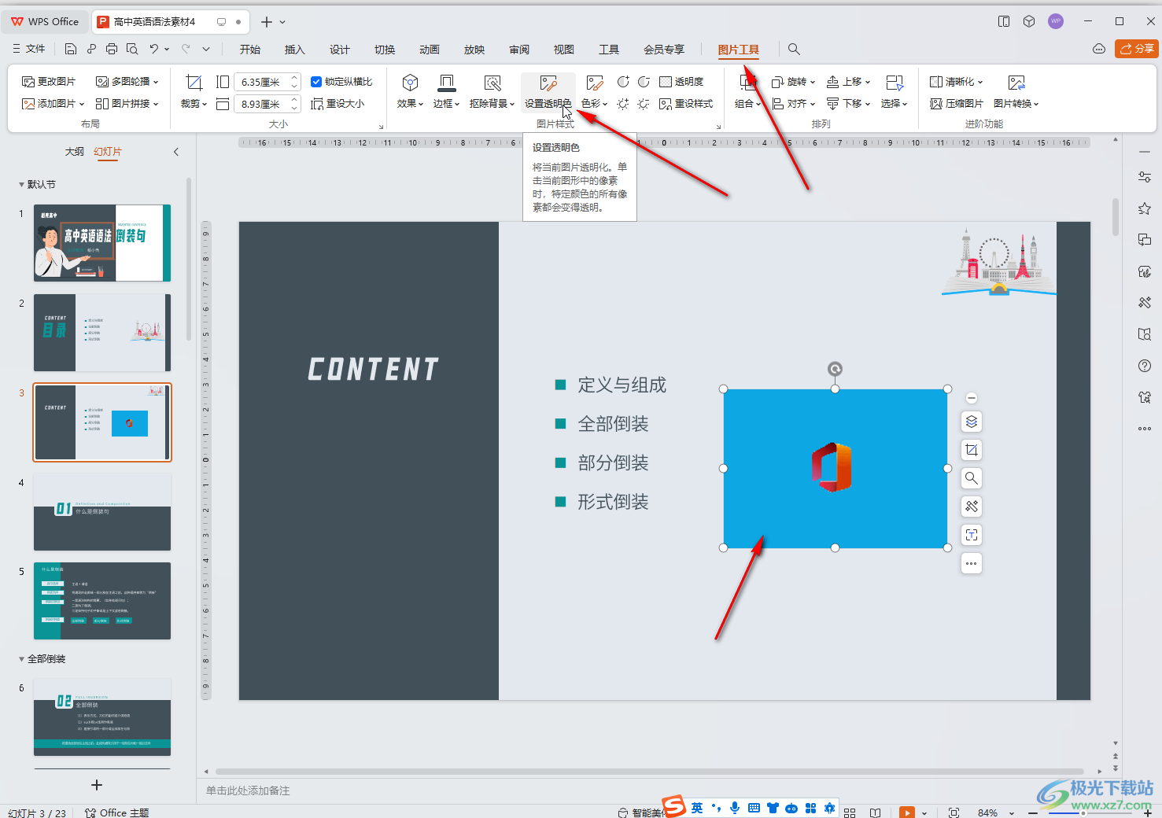
Task: Open Print Preview icon
Action: (132, 49)
